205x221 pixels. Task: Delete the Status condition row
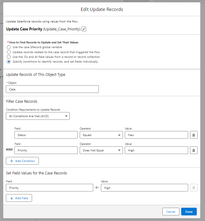pyautogui.click(x=194, y=135)
